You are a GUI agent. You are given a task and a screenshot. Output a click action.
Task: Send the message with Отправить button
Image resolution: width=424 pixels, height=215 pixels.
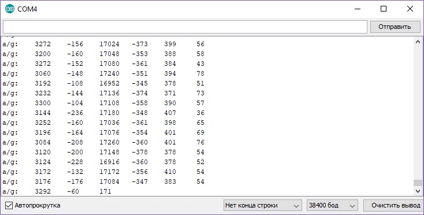[x=395, y=27]
